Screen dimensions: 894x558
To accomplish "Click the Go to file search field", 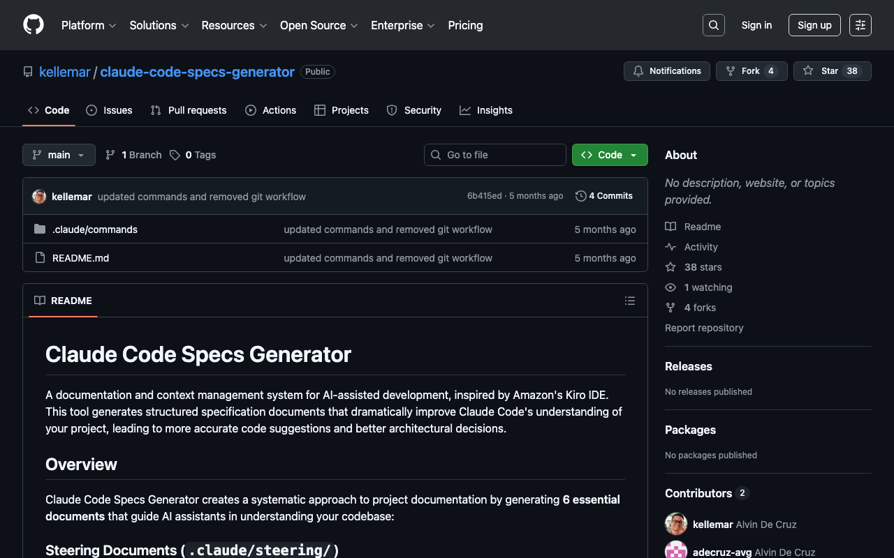I will 495,155.
